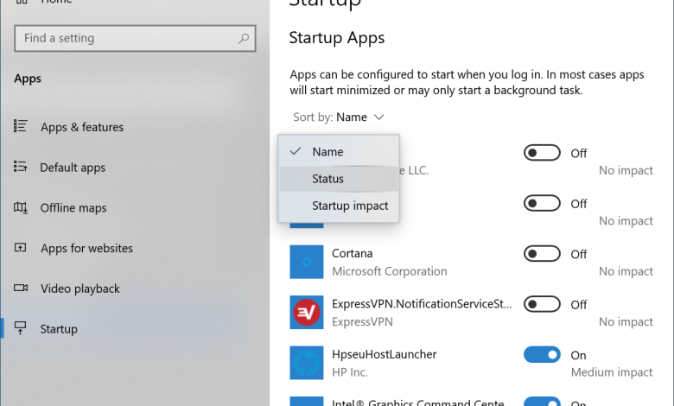Enable ExpressVPN NotificationService startup toggle

point(542,304)
